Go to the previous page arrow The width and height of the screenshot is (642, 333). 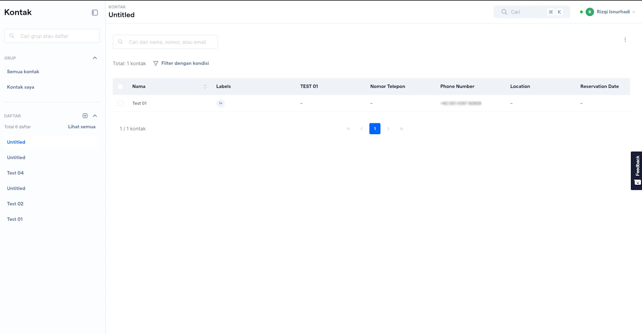pos(362,129)
